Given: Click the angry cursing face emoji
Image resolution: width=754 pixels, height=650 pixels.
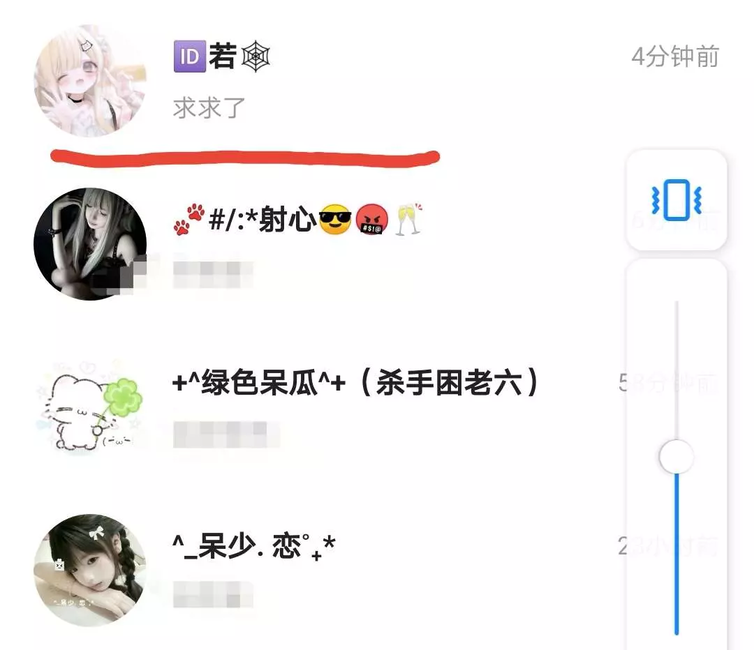Looking at the screenshot, I should [371, 220].
